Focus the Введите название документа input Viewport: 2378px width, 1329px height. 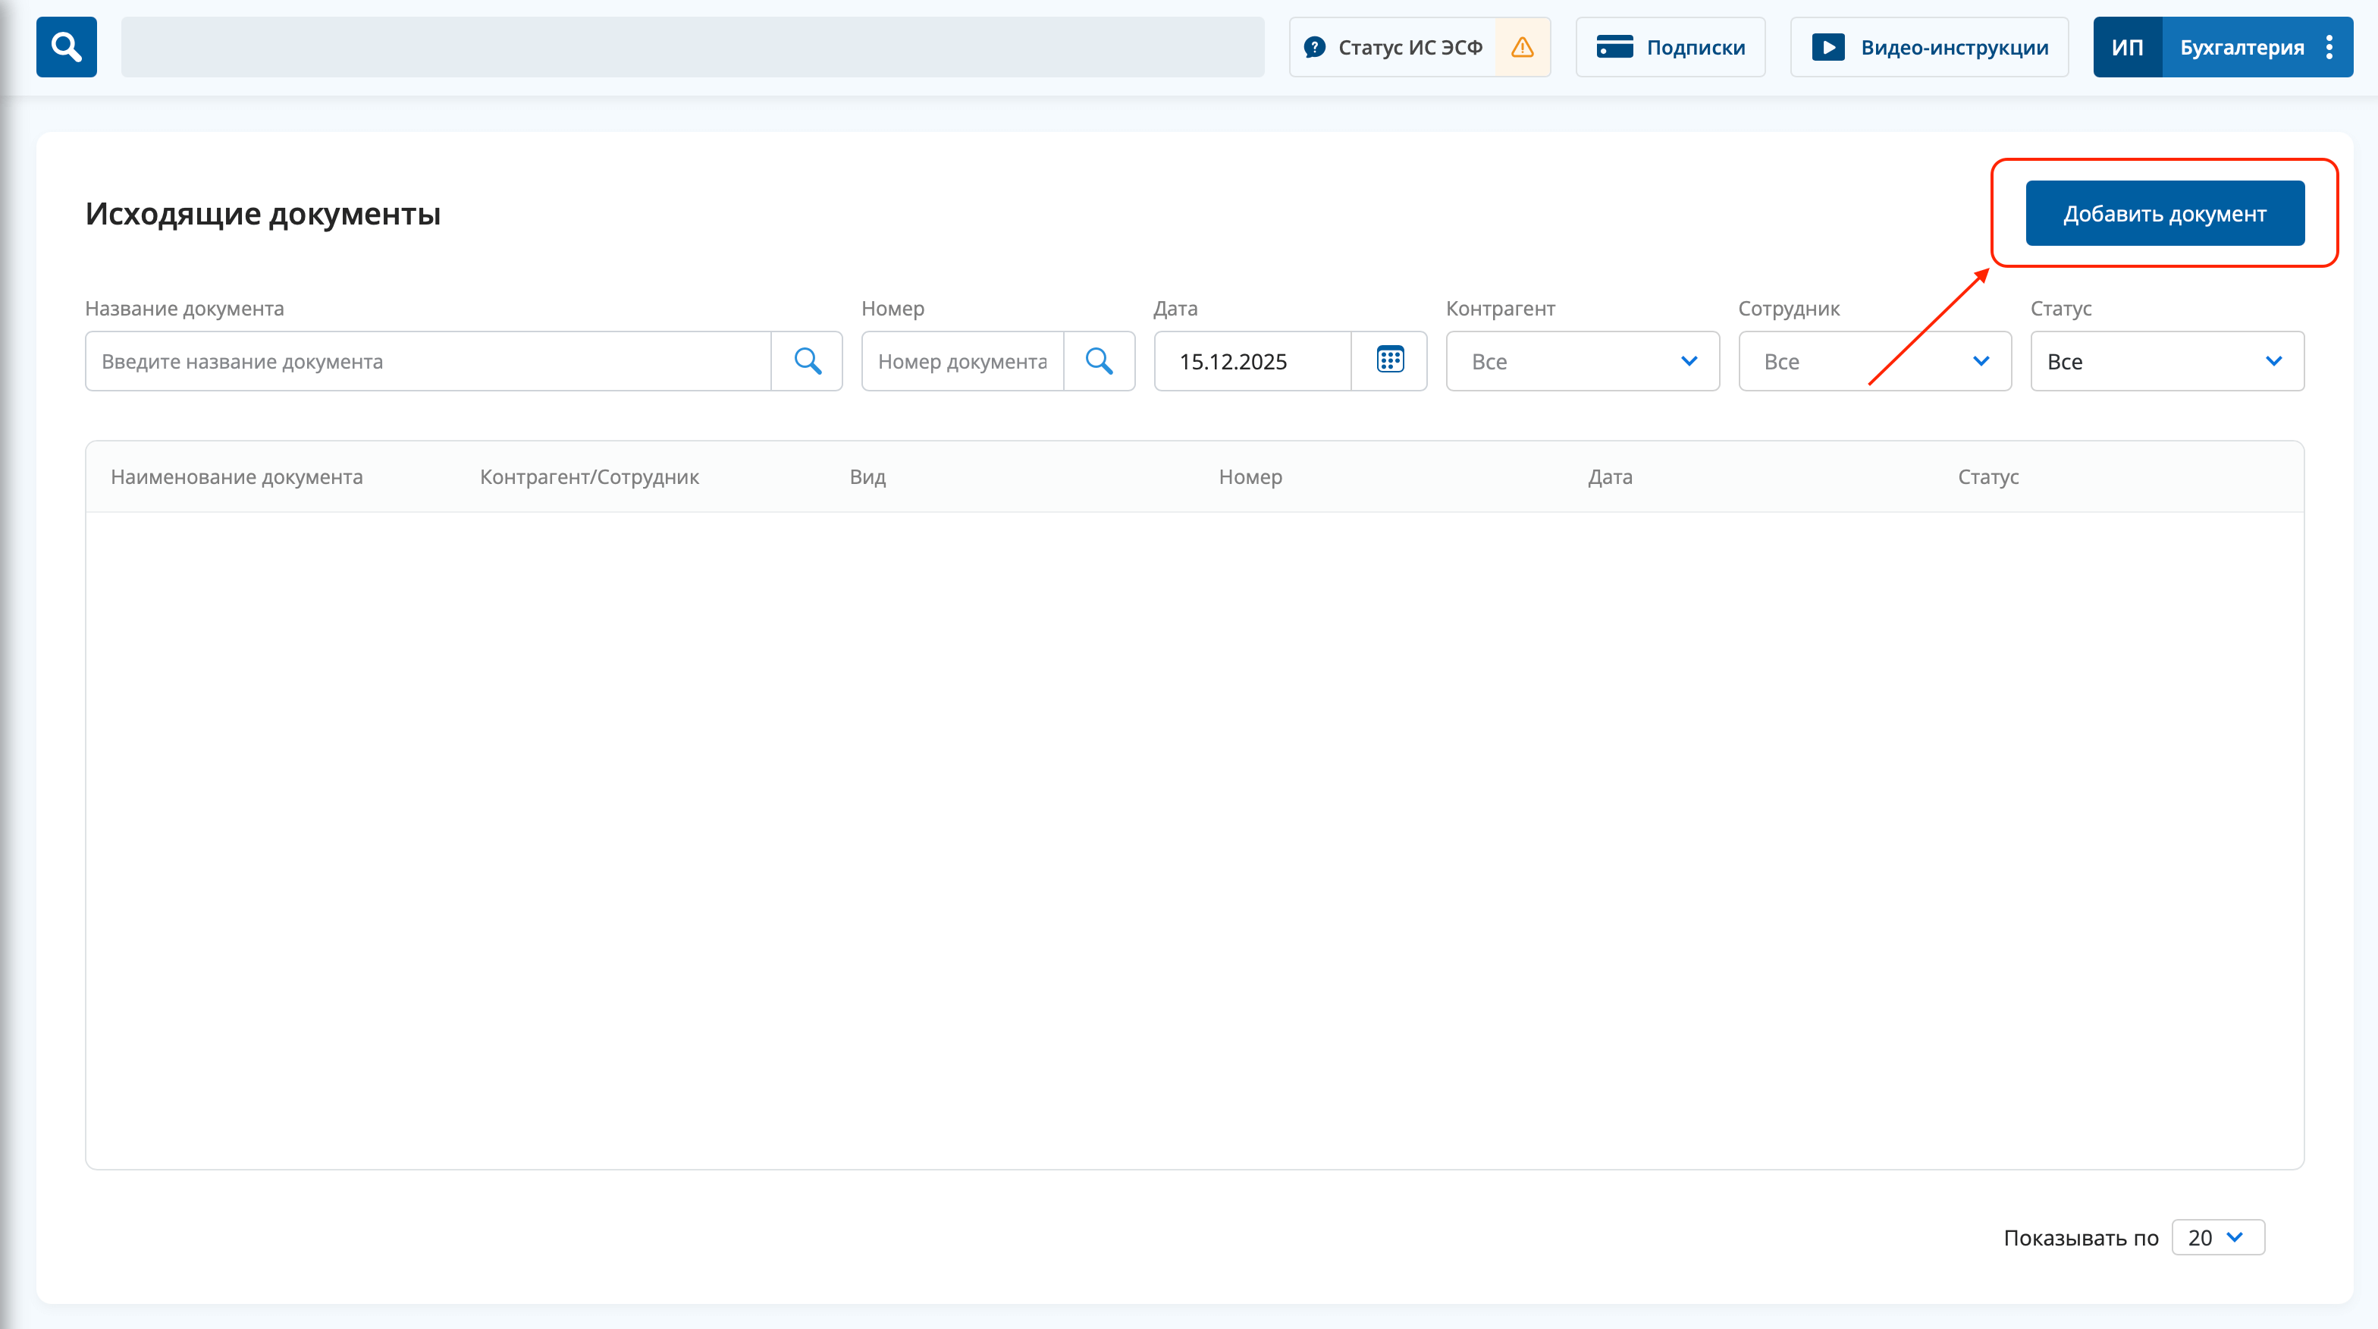(428, 361)
